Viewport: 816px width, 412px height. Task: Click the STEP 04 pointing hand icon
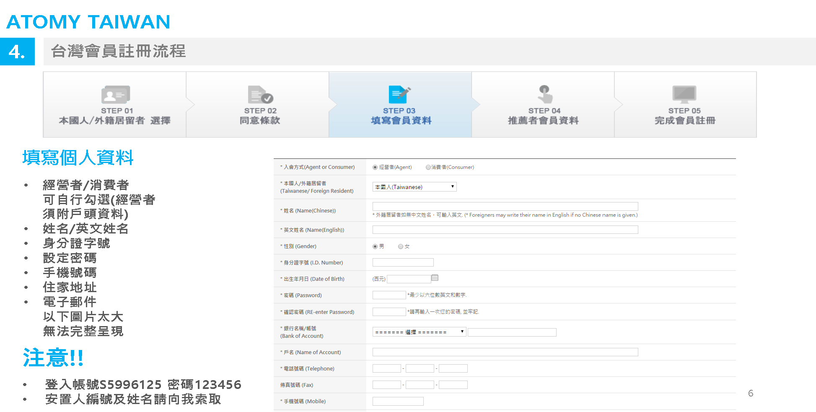click(x=544, y=94)
